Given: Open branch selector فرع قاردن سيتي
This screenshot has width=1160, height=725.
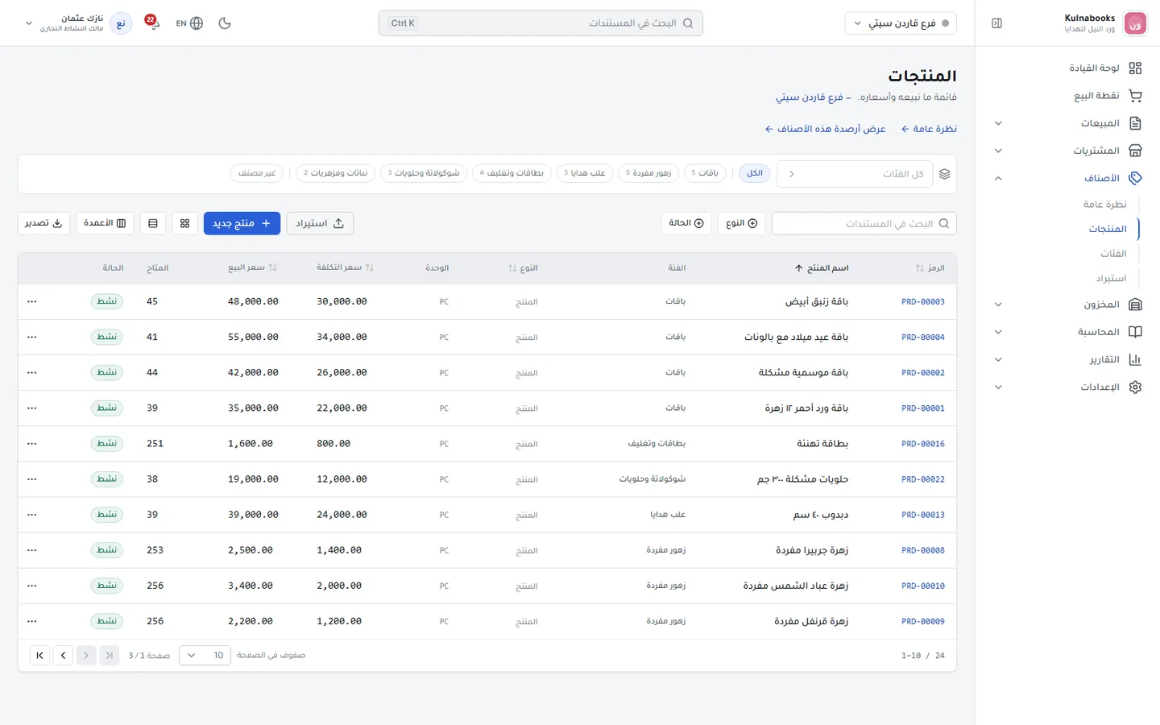Looking at the screenshot, I should (901, 23).
